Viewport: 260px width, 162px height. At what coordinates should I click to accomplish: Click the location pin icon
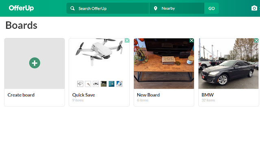coord(156,8)
